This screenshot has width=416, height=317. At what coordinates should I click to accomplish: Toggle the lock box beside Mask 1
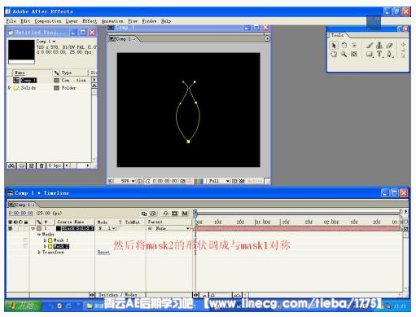click(26, 240)
